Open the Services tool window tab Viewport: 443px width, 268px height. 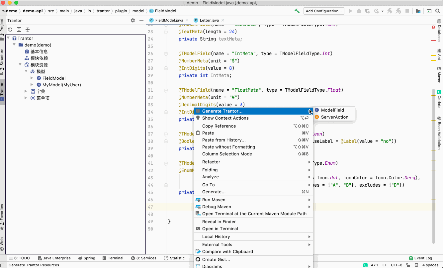[x=144, y=258]
